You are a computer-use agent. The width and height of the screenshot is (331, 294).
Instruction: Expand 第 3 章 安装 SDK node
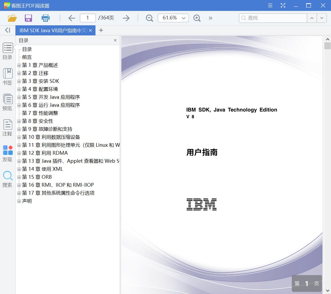pyautogui.click(x=19, y=81)
